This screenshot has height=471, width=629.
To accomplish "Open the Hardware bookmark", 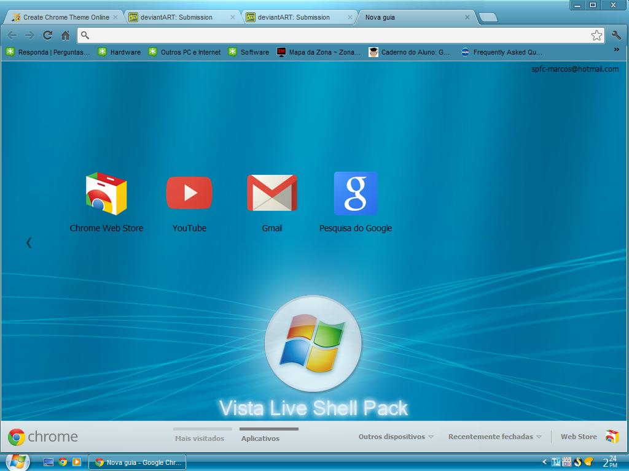I will tap(119, 52).
